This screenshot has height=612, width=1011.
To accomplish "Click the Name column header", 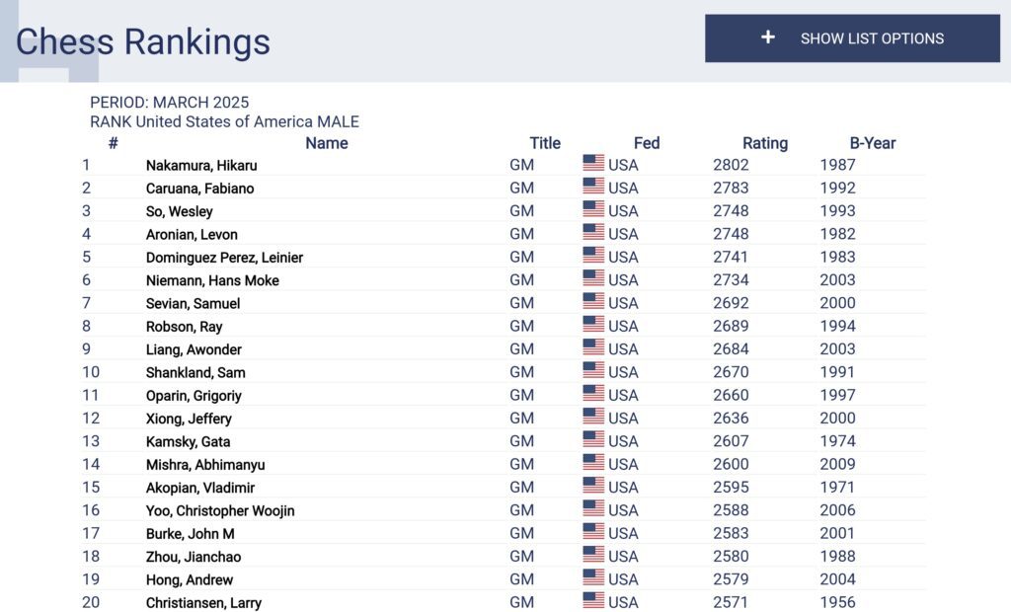I will (326, 143).
